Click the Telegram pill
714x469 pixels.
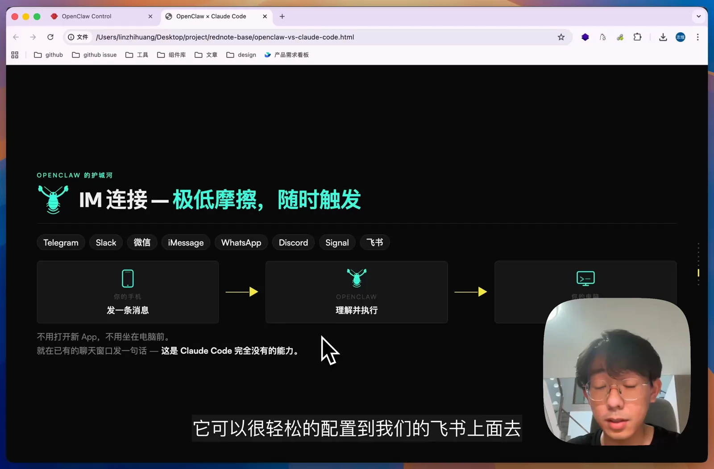61,243
